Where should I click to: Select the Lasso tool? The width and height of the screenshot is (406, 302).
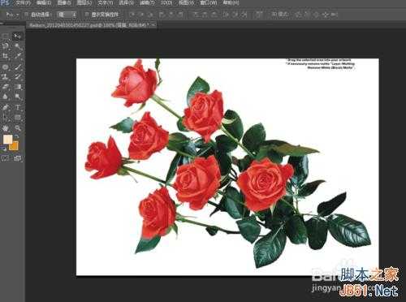point(6,46)
